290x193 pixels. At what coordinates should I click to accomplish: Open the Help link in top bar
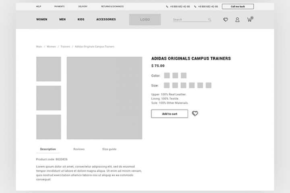coord(39,6)
